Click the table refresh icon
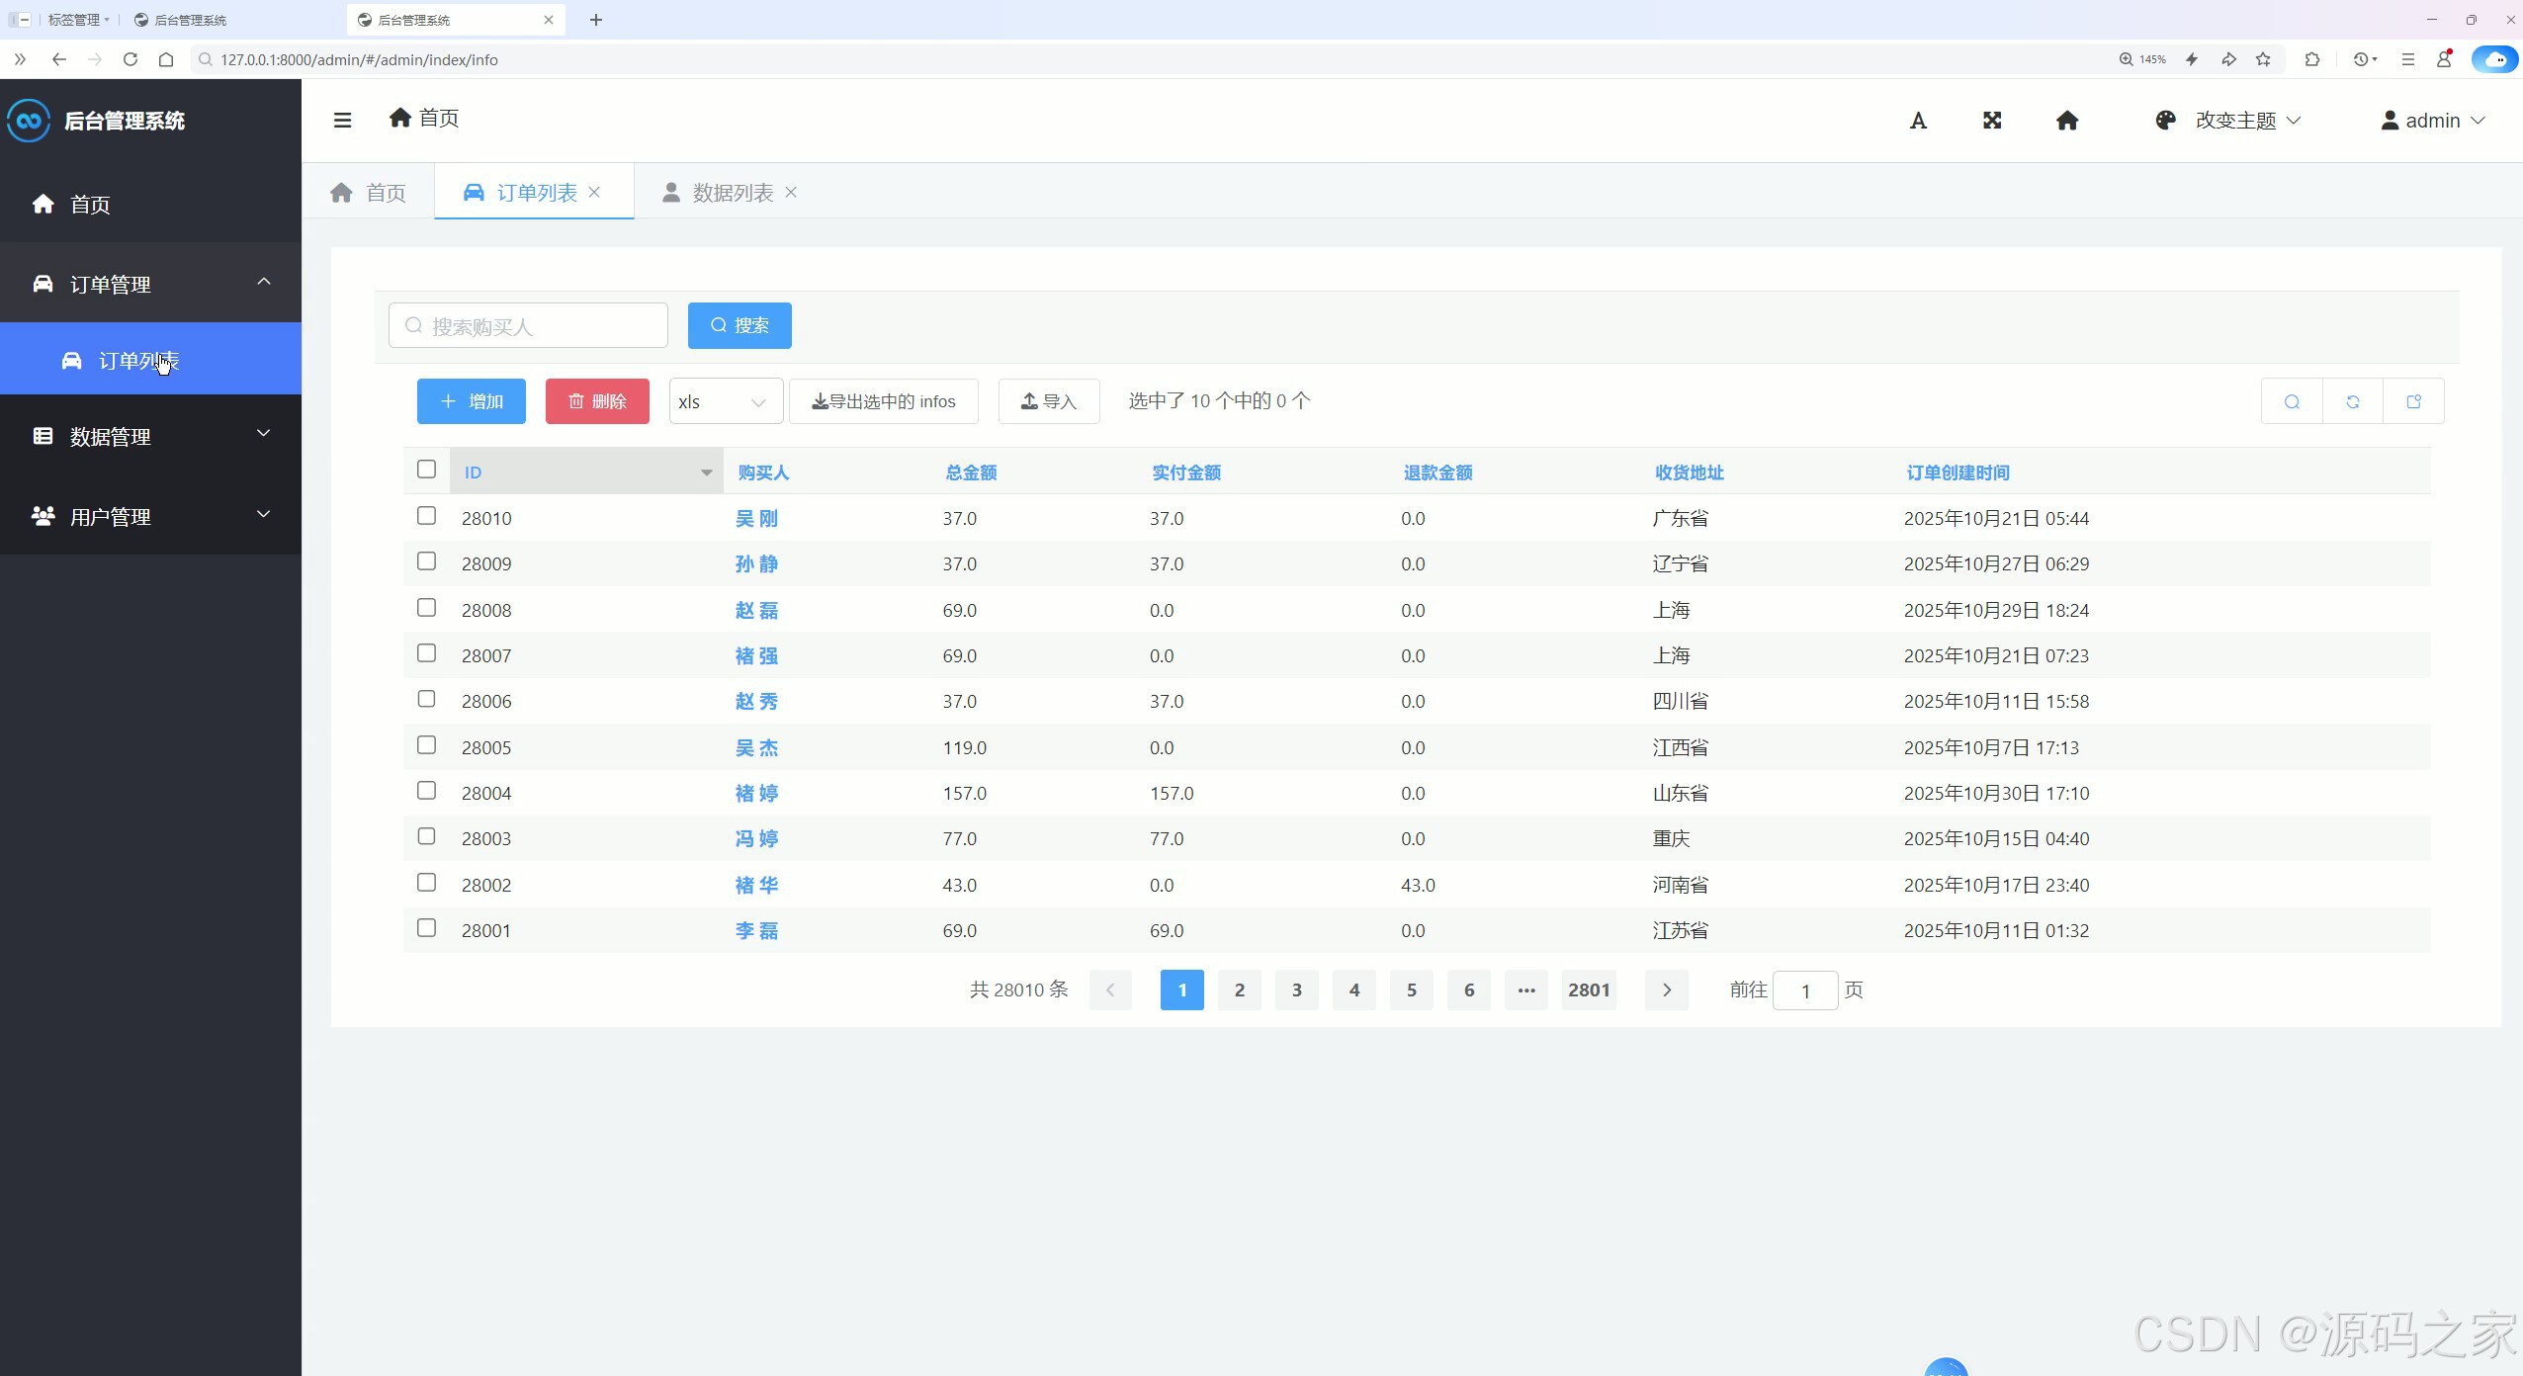Image resolution: width=2523 pixels, height=1376 pixels. (2353, 401)
